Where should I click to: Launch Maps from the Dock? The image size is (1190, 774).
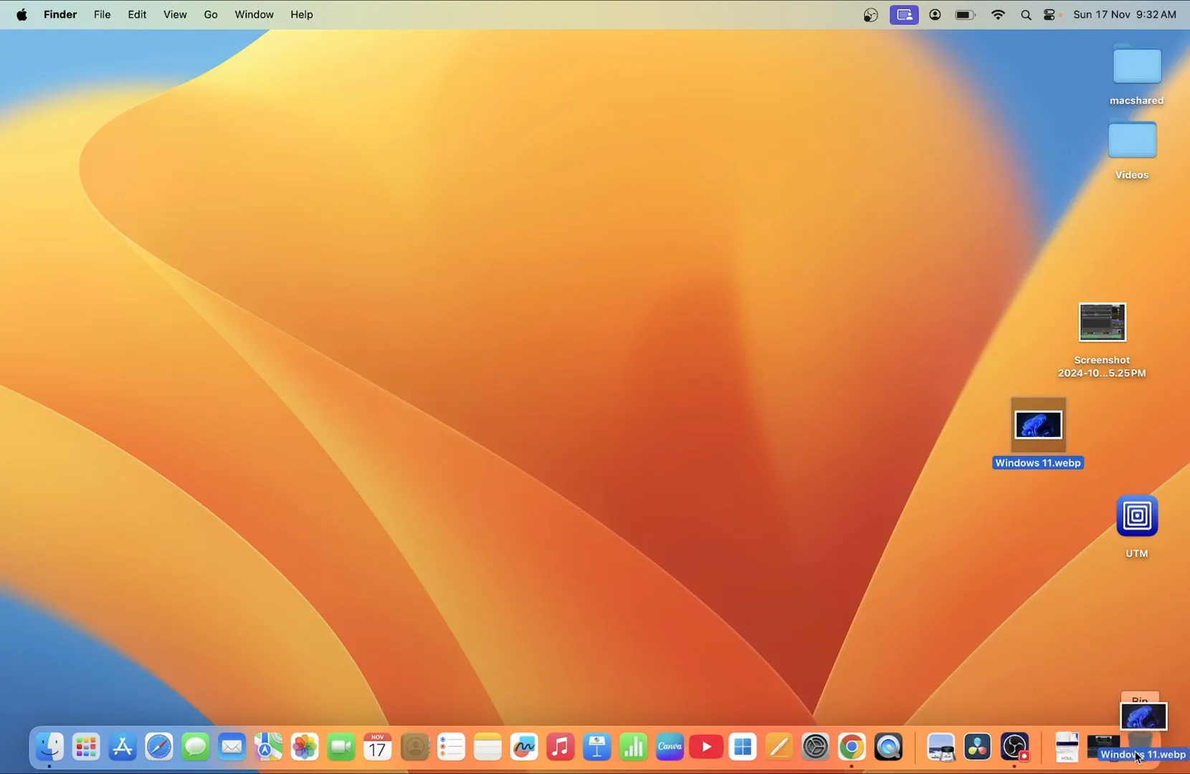268,747
